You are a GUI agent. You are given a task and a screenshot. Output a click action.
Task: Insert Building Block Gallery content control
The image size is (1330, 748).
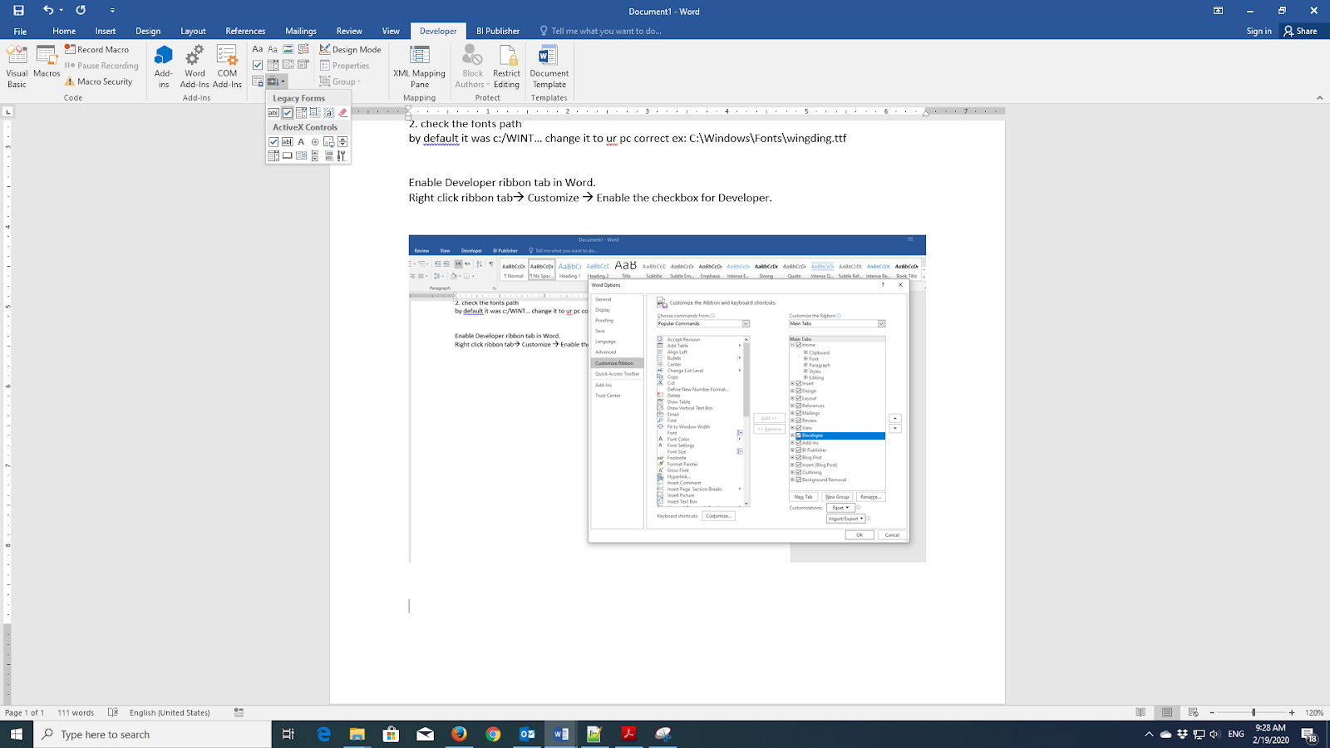(x=303, y=49)
